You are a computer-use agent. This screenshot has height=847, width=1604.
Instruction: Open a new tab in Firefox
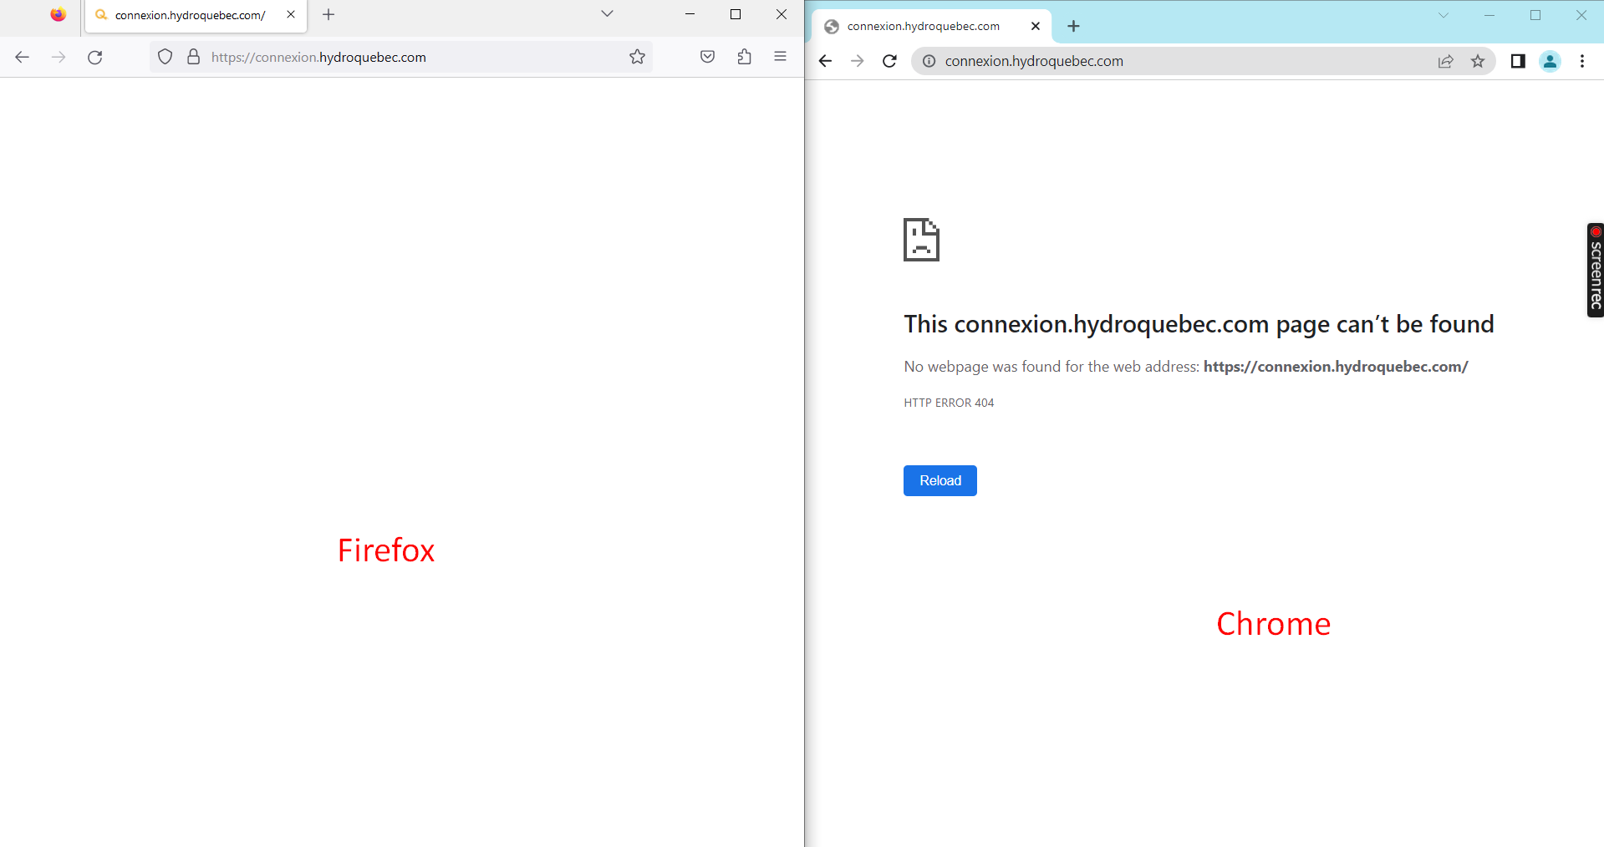[x=328, y=14]
